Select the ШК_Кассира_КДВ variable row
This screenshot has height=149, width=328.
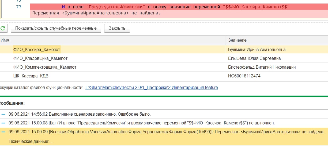click(31, 76)
